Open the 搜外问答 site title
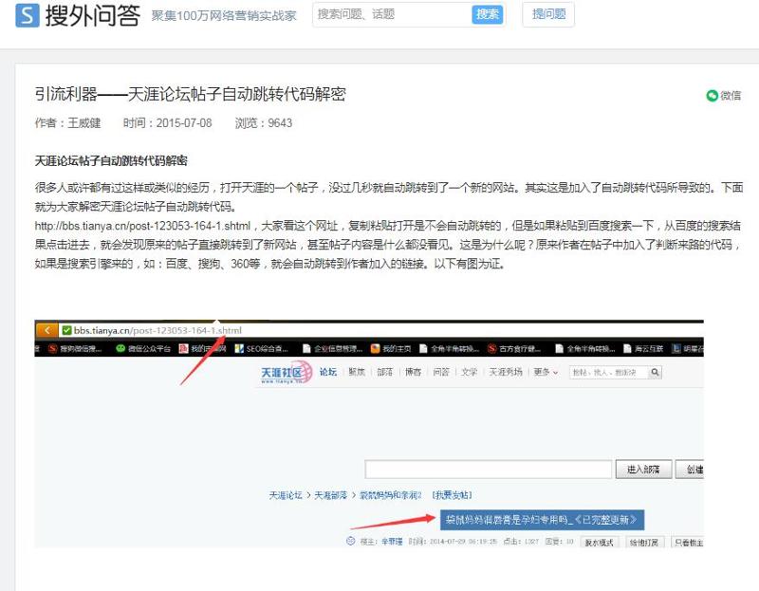This screenshot has width=759, height=591. [x=92, y=15]
